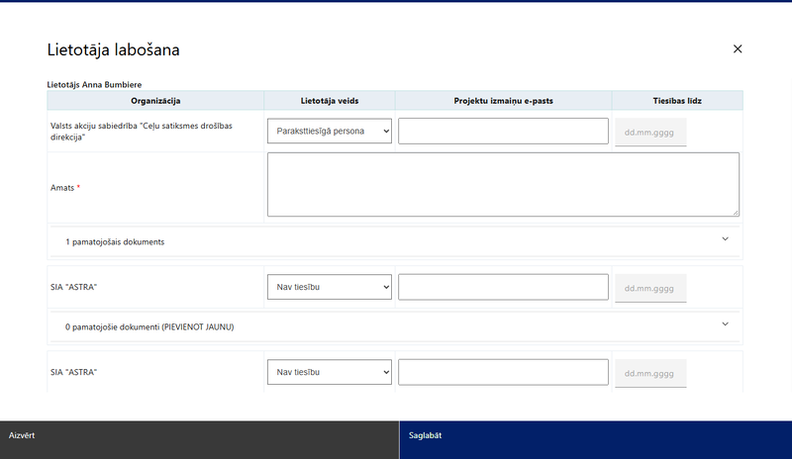This screenshot has width=792, height=459.
Task: Open second SIA "ASTRA" Nav tiesību dropdown
Action: pos(330,372)
